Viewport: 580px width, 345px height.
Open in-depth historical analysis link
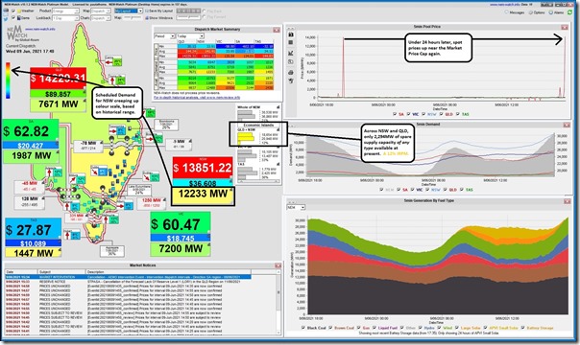(x=197, y=98)
